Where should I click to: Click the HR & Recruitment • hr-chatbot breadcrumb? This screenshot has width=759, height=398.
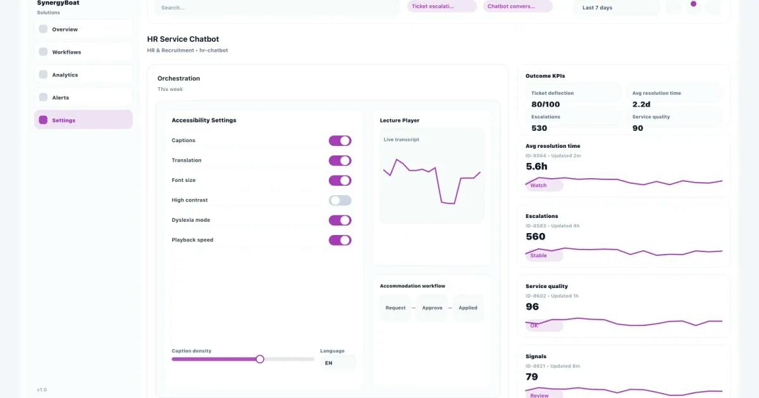(187, 51)
